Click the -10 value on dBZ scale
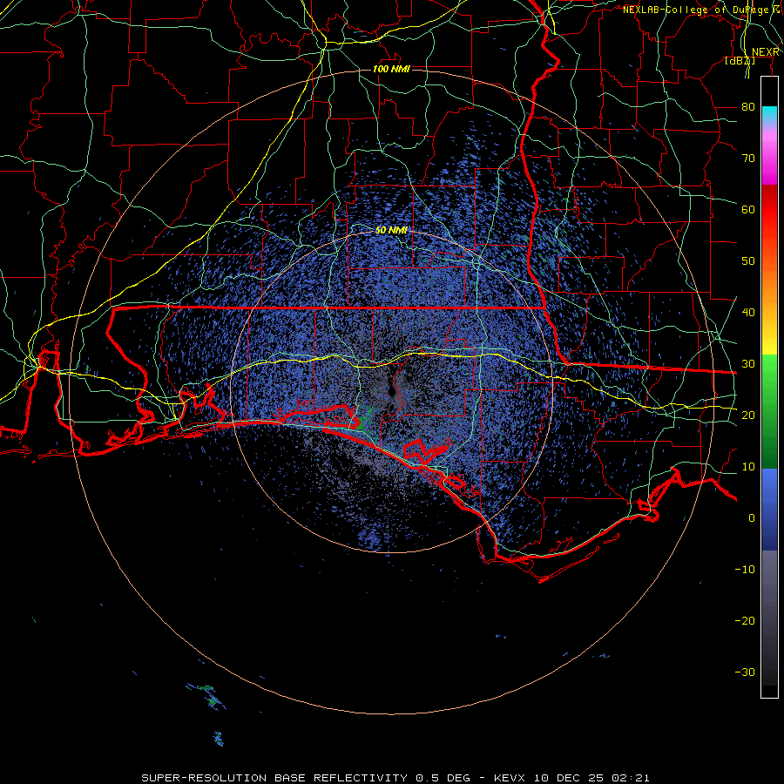The height and width of the screenshot is (784, 784). 745,569
